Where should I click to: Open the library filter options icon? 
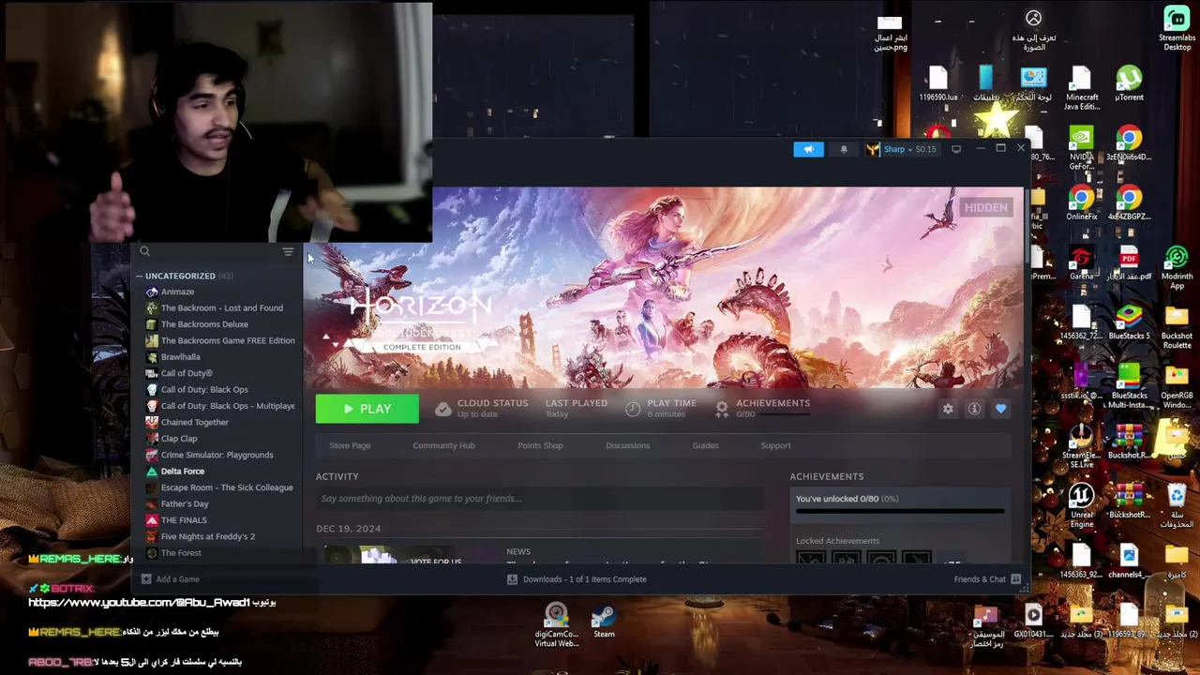coord(288,251)
